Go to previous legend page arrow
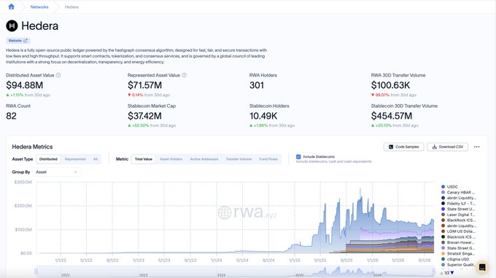Viewport: 496px width, 278px height. pyautogui.click(x=442, y=273)
